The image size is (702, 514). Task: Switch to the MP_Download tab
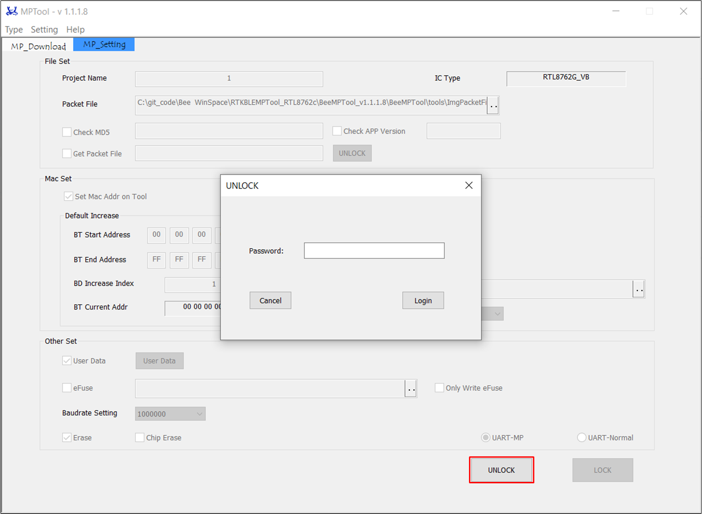coord(38,46)
